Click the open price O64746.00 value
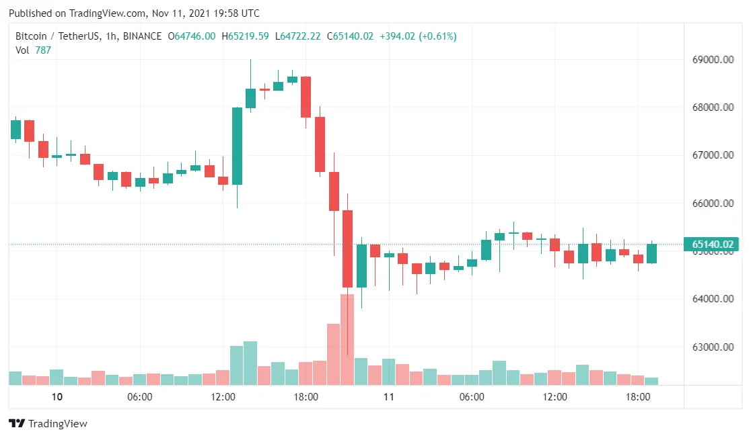This screenshot has height=438, width=751. coord(192,36)
